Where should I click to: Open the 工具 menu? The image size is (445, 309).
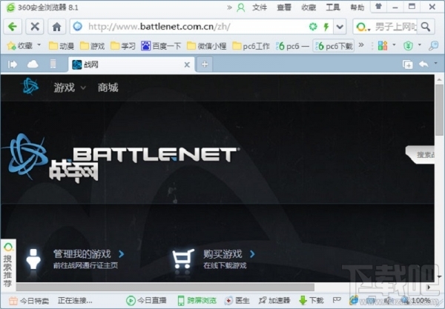(332, 7)
